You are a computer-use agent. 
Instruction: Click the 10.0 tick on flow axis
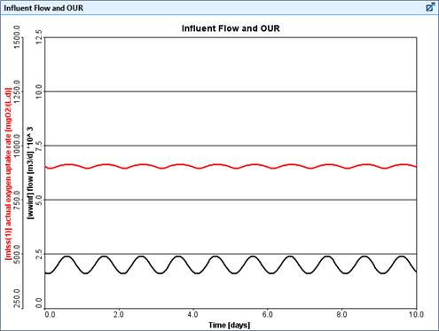[39, 91]
